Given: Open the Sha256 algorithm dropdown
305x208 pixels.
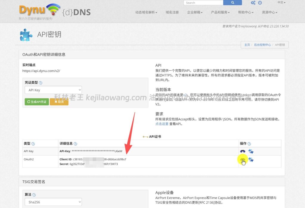Looking at the screenshot, I should tap(53, 202).
